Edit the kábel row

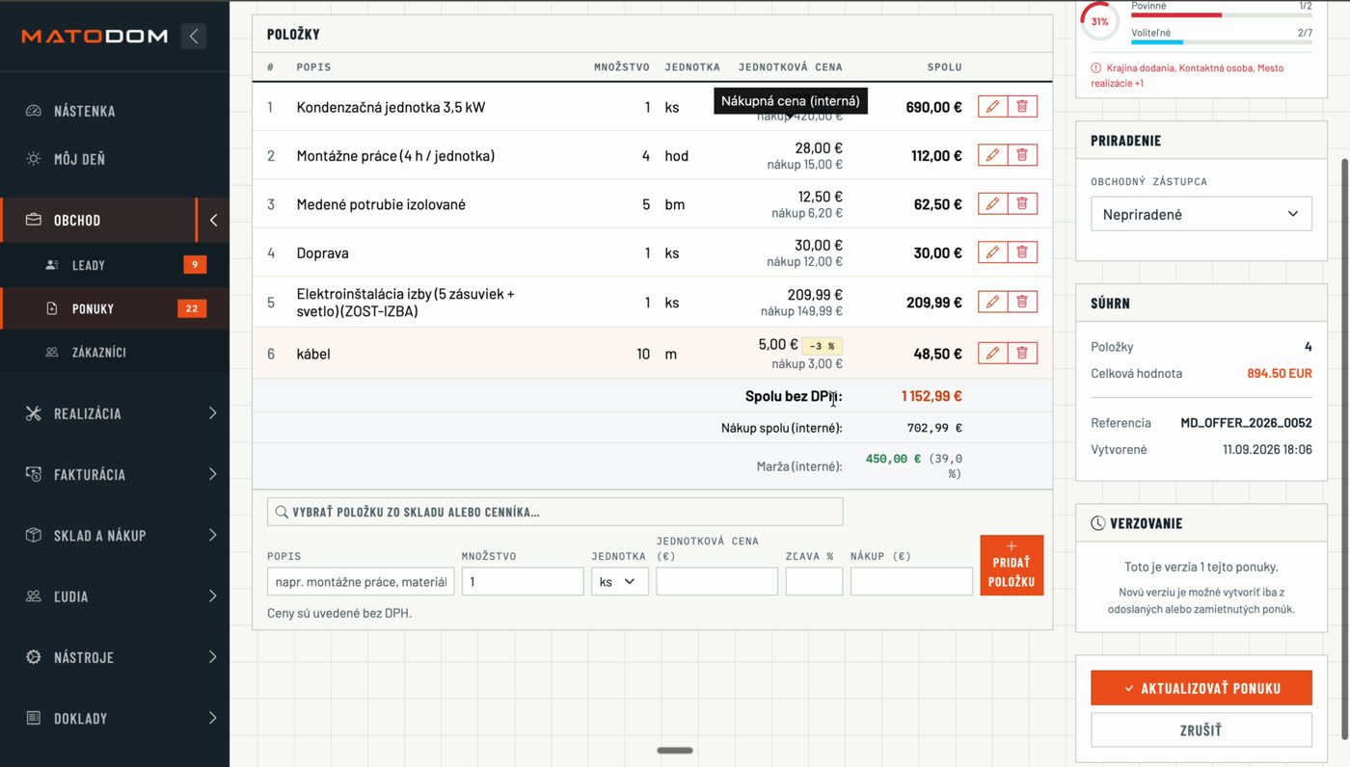[x=992, y=354]
